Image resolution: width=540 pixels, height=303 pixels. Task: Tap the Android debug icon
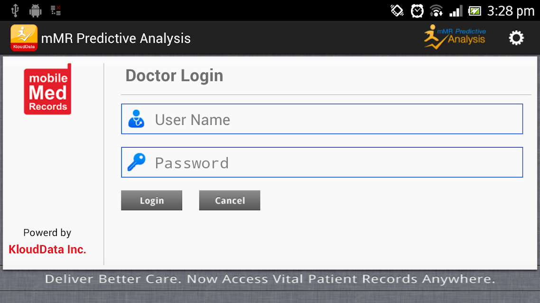[x=36, y=10]
